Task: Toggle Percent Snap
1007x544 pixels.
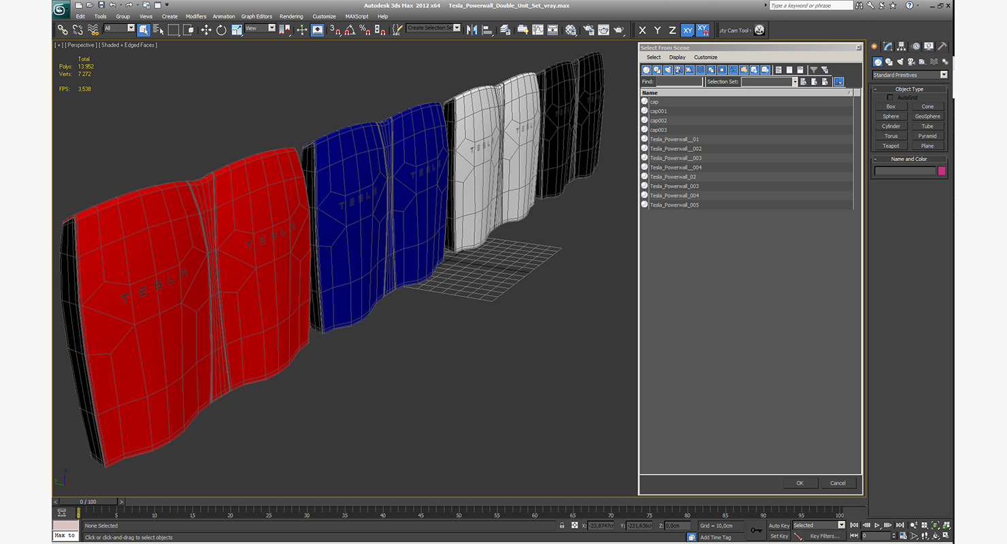Action: (x=365, y=30)
